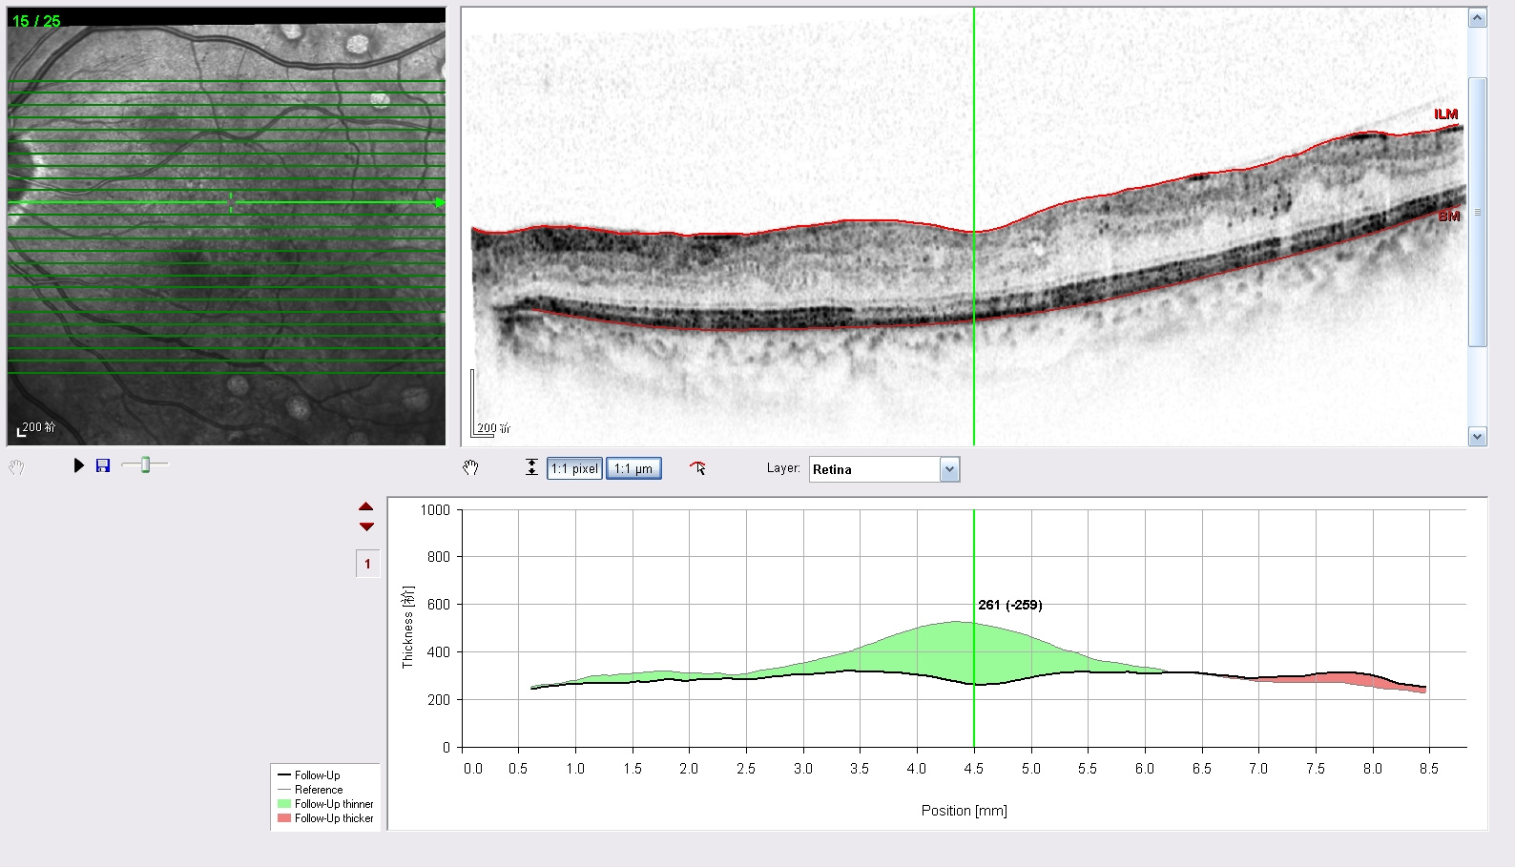Image resolution: width=1515 pixels, height=867 pixels.
Task: Click the 1000 tick label on the thickness axis
Action: click(x=435, y=510)
